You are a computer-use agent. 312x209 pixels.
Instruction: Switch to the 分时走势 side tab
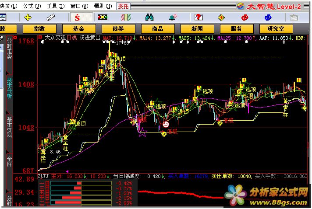10,49
